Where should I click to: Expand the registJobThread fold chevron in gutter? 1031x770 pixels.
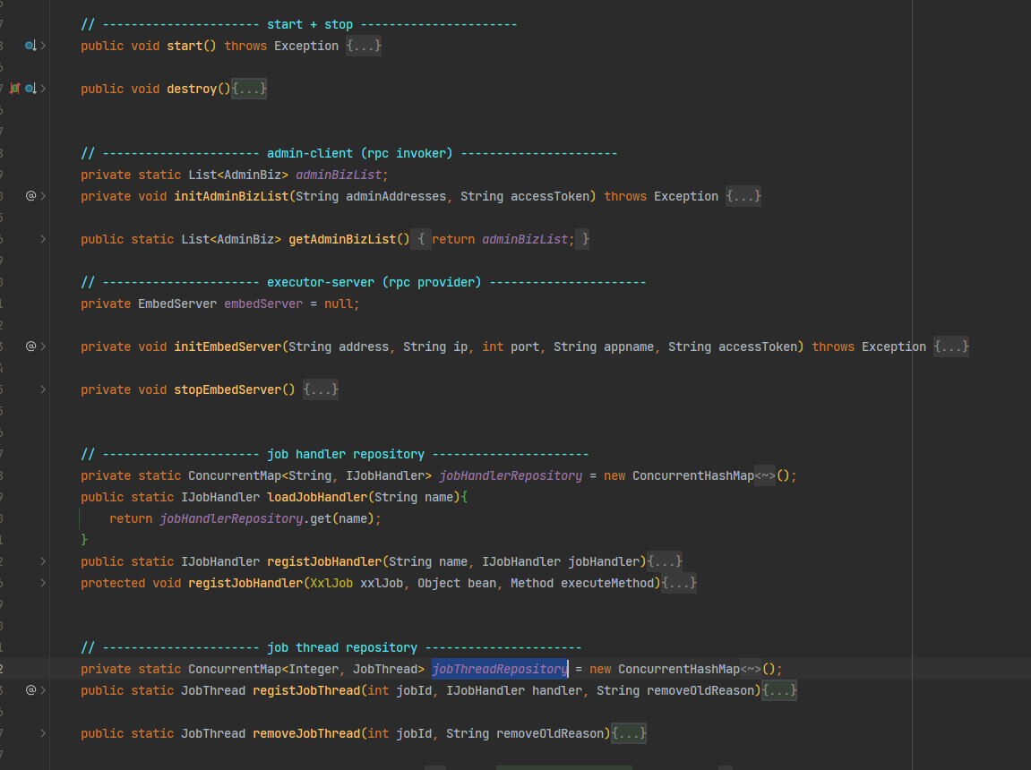(43, 689)
